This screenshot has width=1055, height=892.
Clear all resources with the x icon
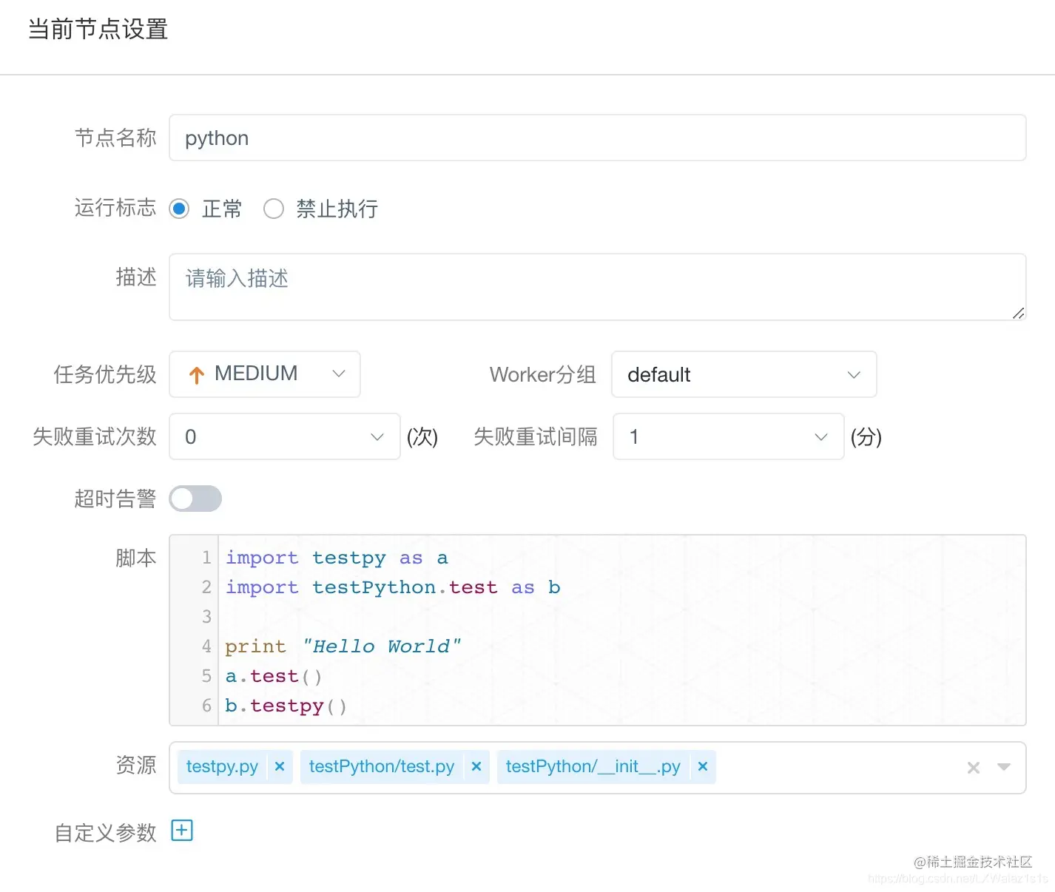[x=973, y=768]
